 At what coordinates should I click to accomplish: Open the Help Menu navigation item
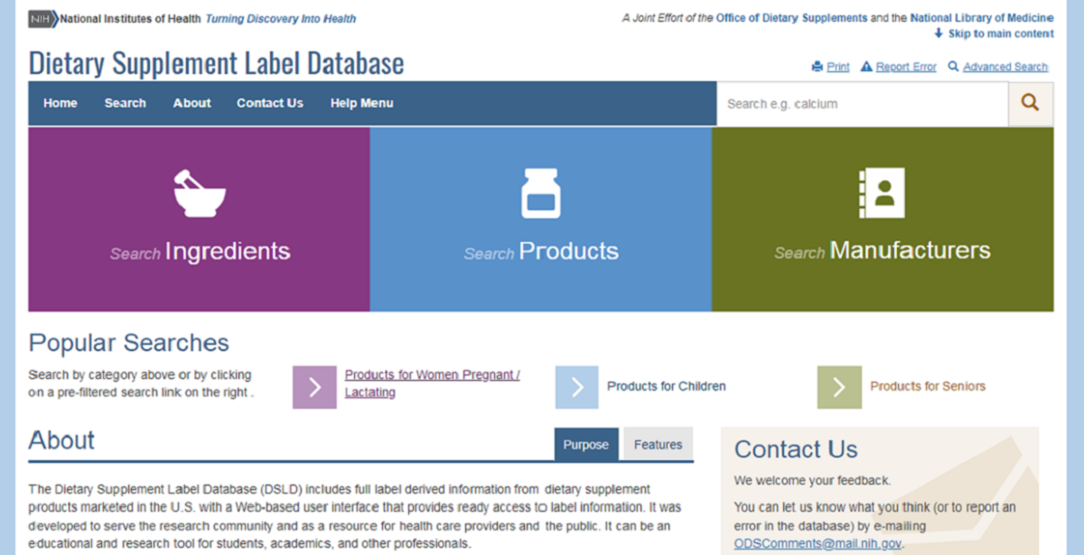[x=361, y=104]
